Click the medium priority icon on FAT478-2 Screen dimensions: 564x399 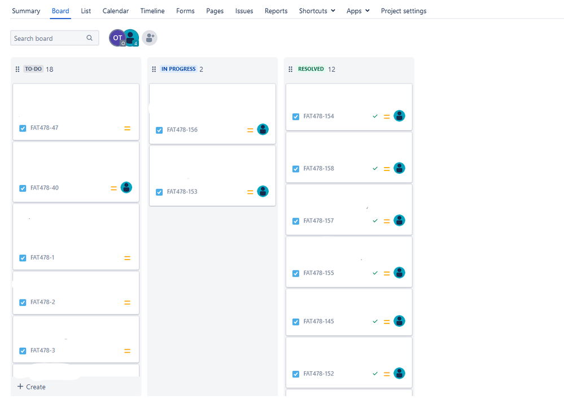tap(128, 302)
